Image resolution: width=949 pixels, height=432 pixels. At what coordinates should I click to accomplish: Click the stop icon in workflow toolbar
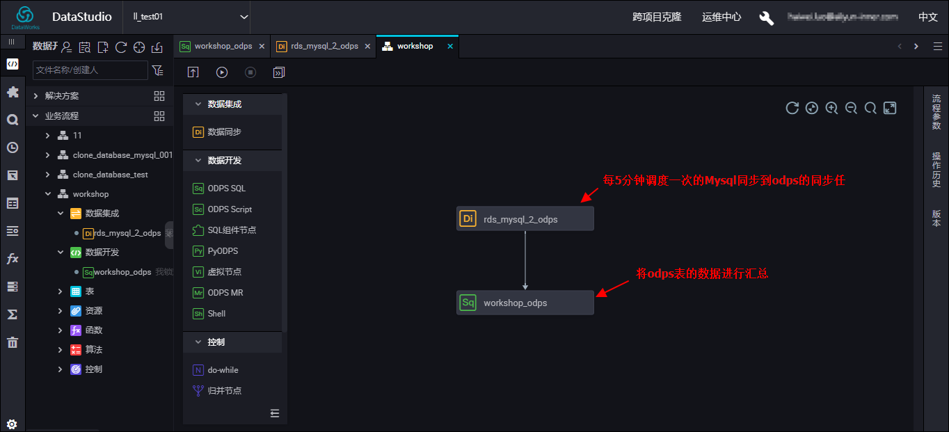pos(250,72)
